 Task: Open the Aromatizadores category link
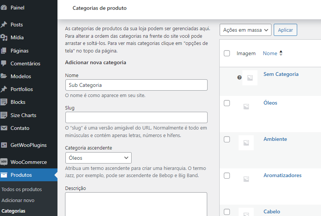click(x=282, y=175)
